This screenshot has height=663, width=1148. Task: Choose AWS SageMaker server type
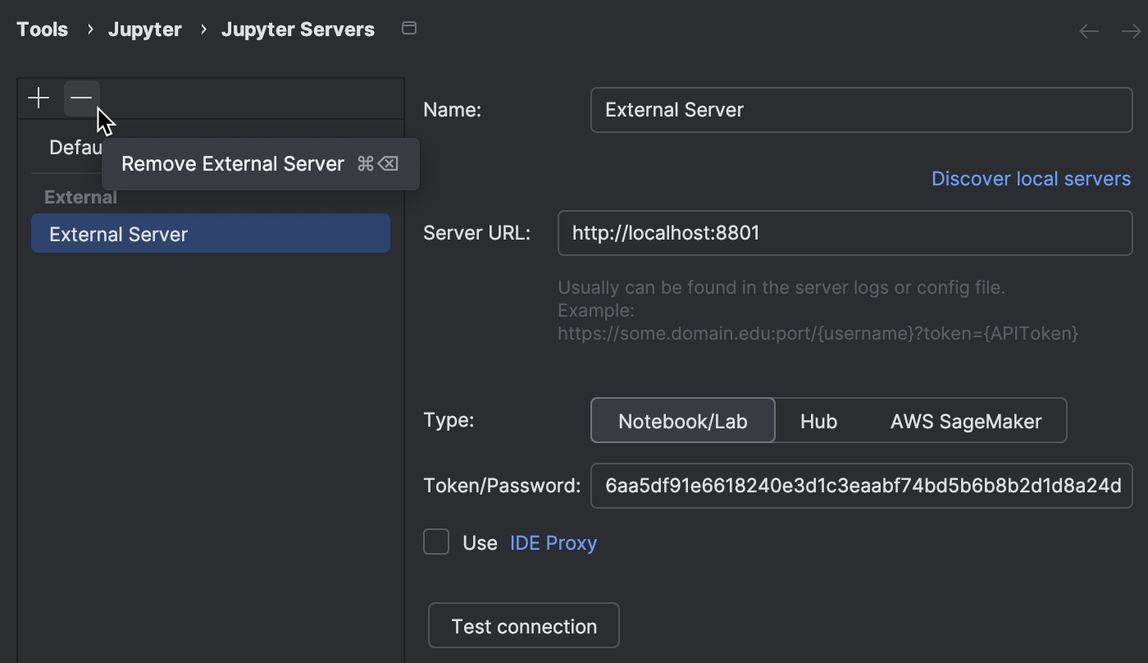click(x=965, y=421)
